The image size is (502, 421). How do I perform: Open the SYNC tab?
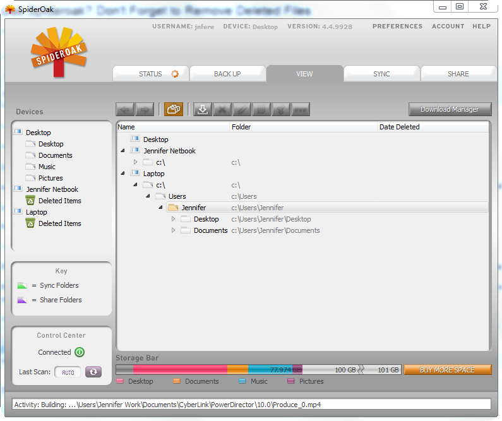pos(381,74)
